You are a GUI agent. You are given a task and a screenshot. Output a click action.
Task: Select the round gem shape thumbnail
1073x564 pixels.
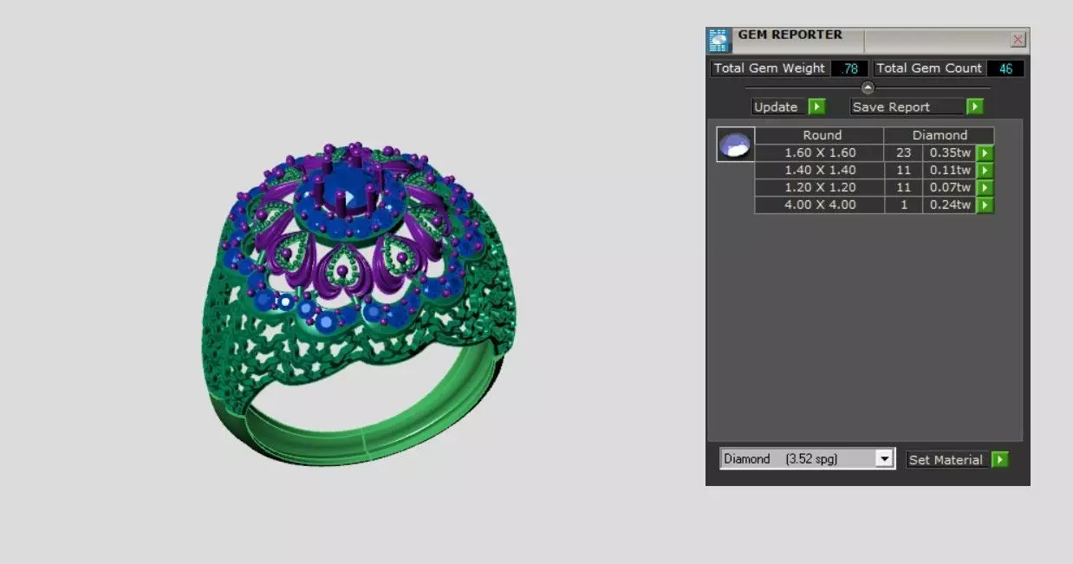pyautogui.click(x=736, y=144)
